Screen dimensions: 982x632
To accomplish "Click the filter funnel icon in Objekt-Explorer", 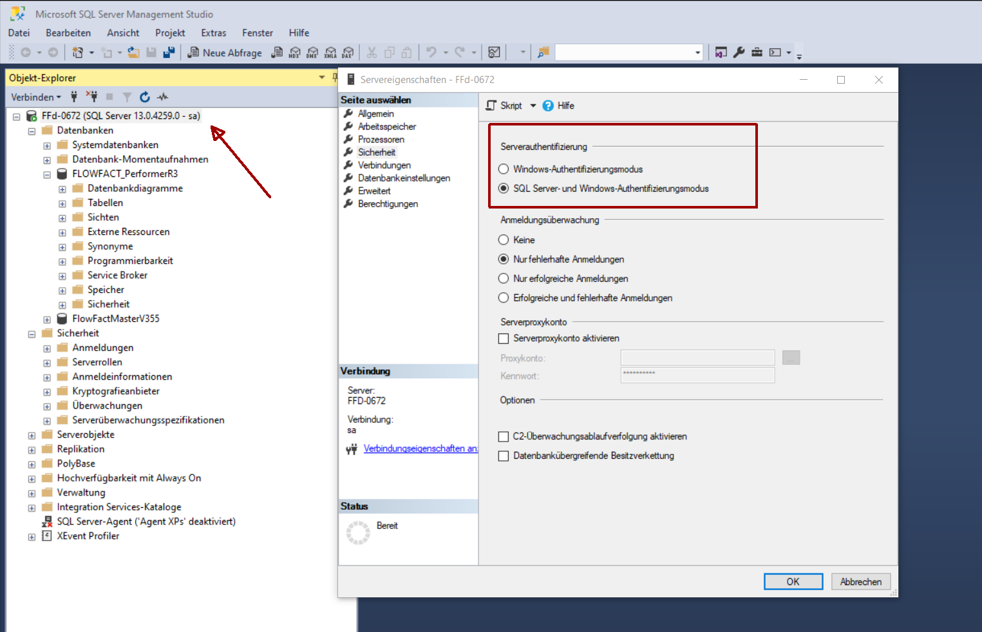I will [x=127, y=97].
